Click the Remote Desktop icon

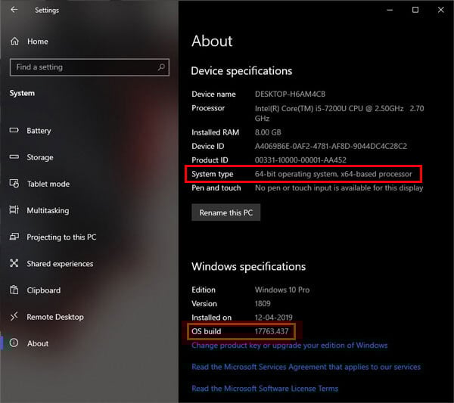tap(14, 316)
